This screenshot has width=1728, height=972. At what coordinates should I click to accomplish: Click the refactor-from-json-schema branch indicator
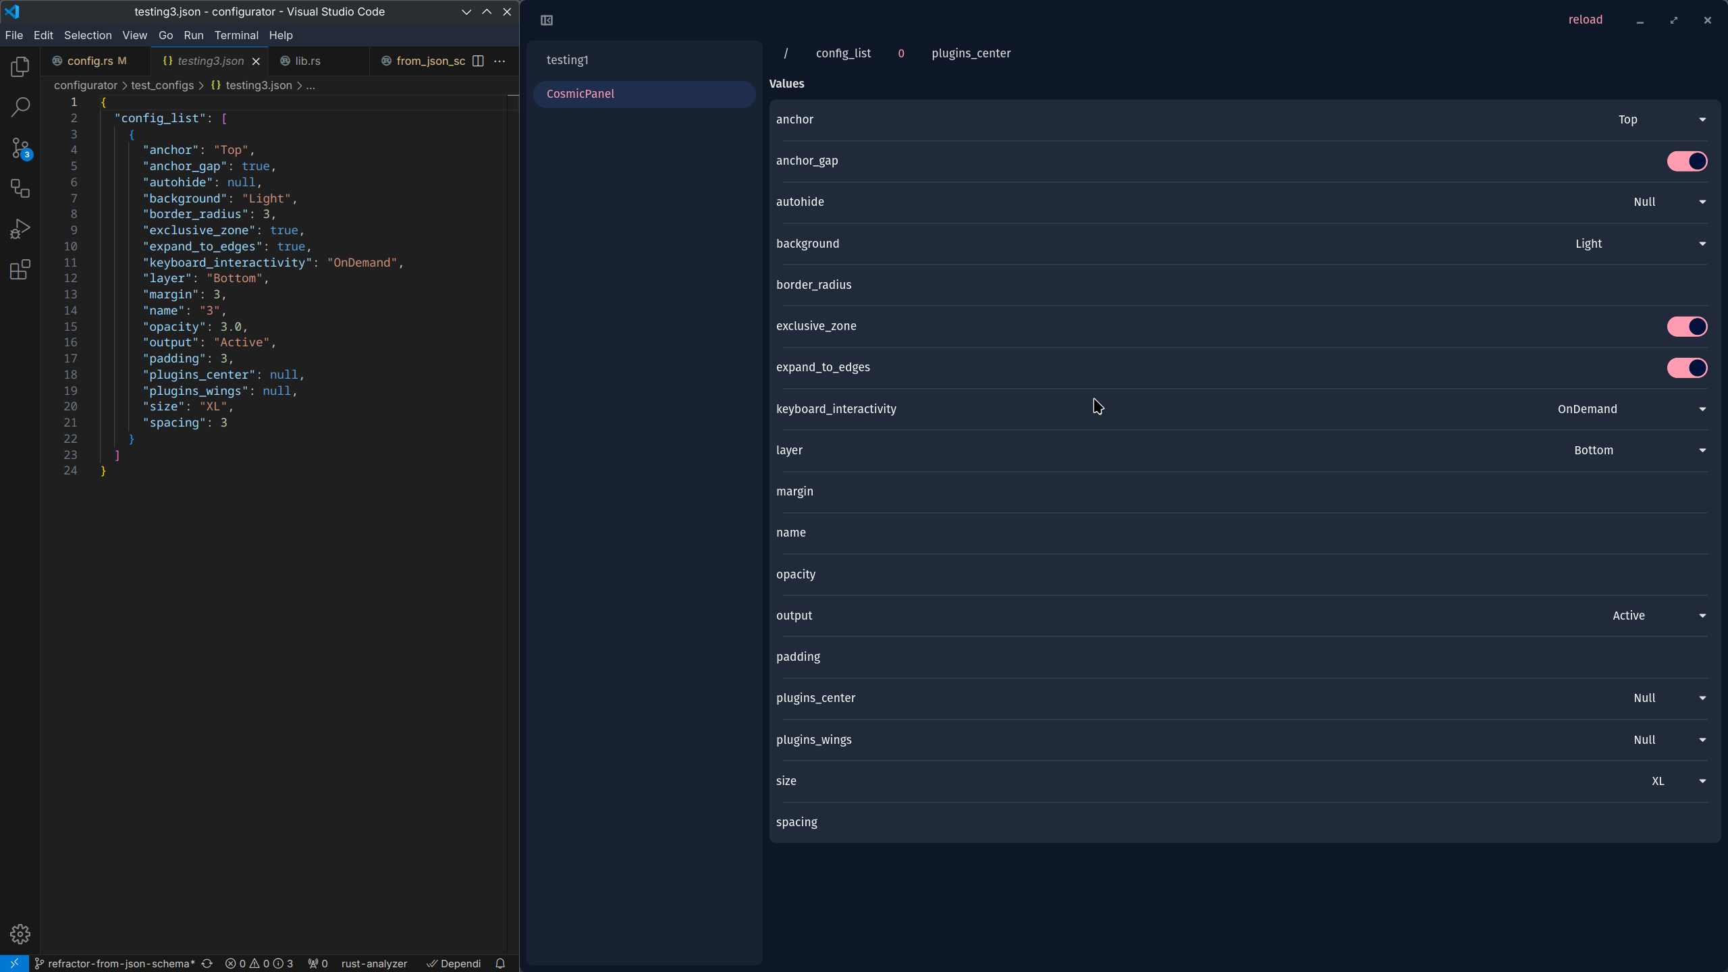pos(116,963)
